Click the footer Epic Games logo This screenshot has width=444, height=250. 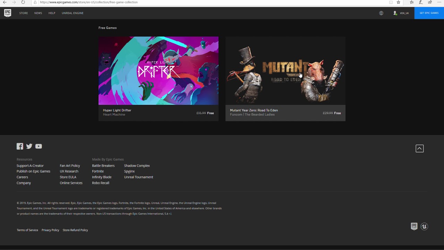414,226
